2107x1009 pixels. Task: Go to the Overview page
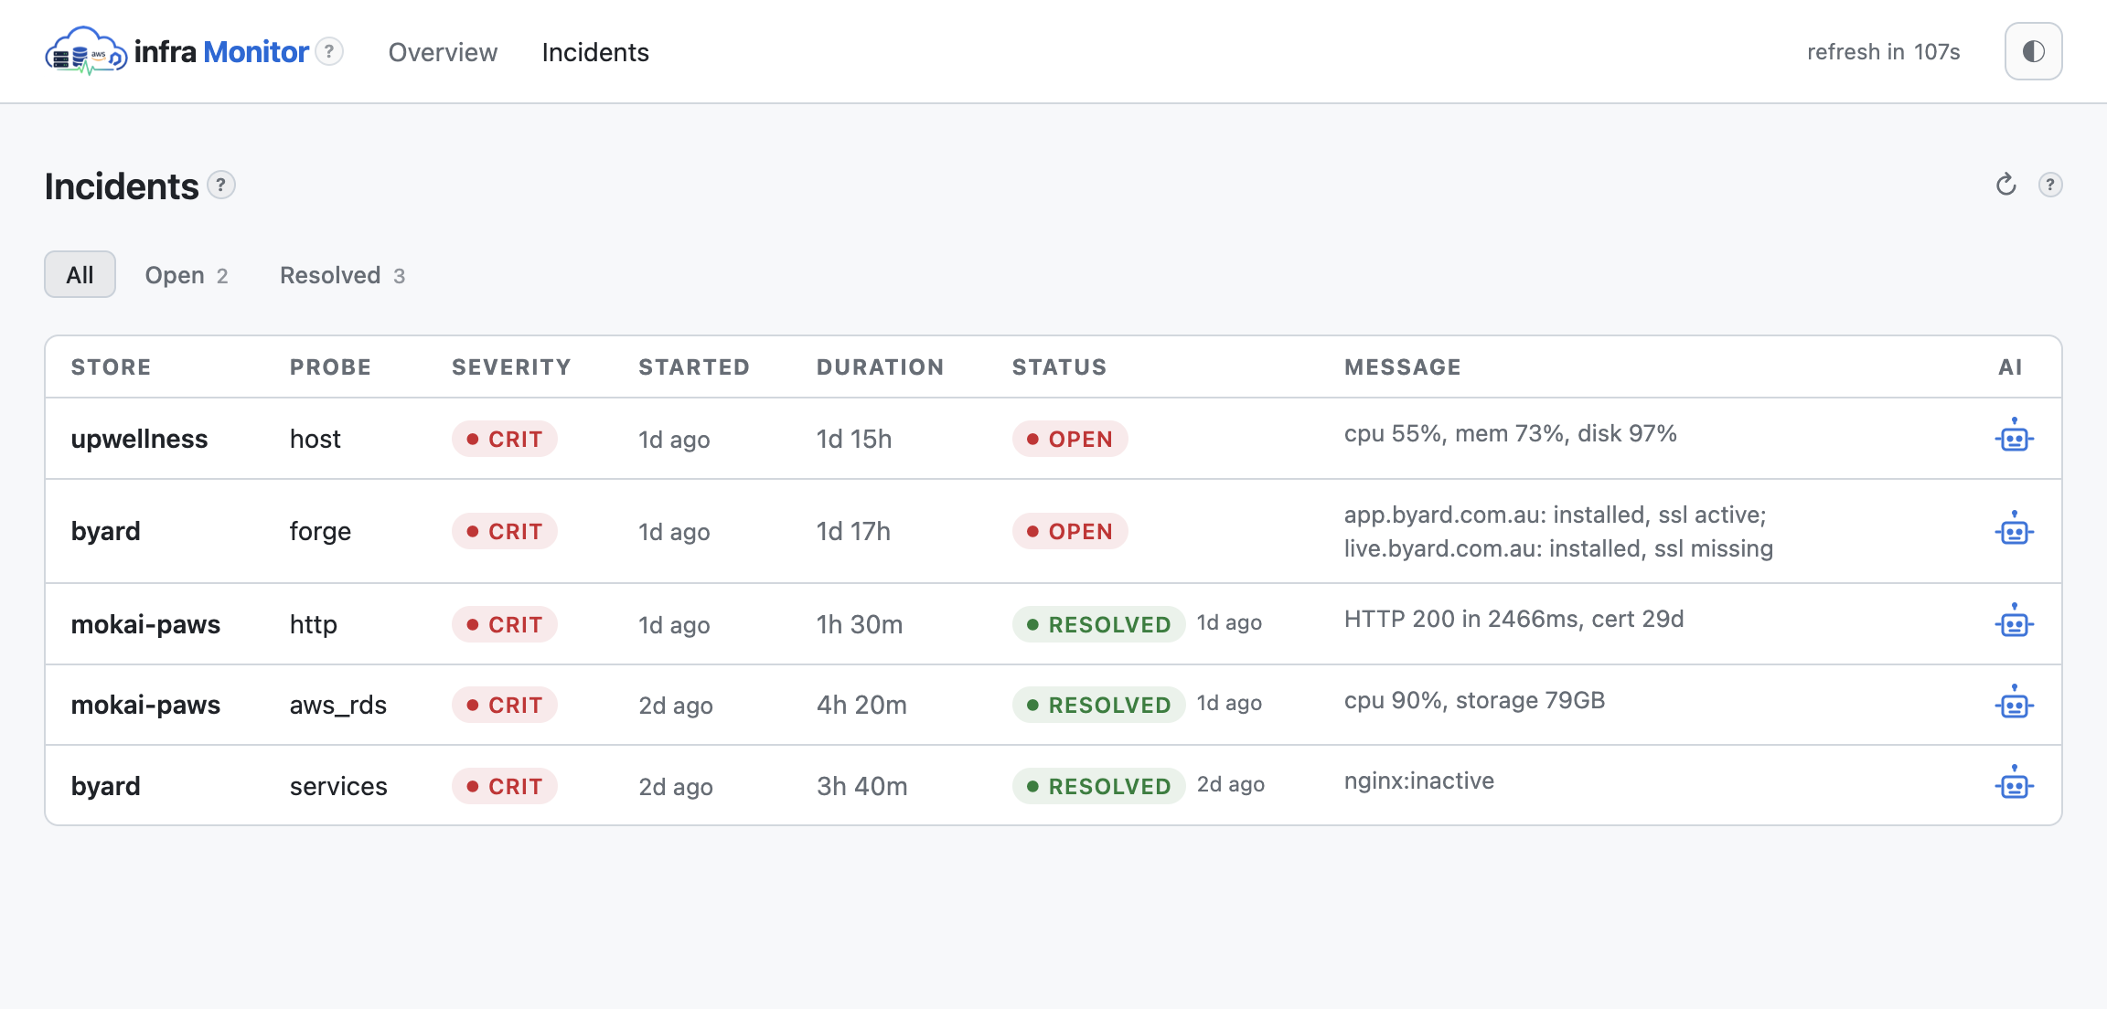pyautogui.click(x=443, y=52)
